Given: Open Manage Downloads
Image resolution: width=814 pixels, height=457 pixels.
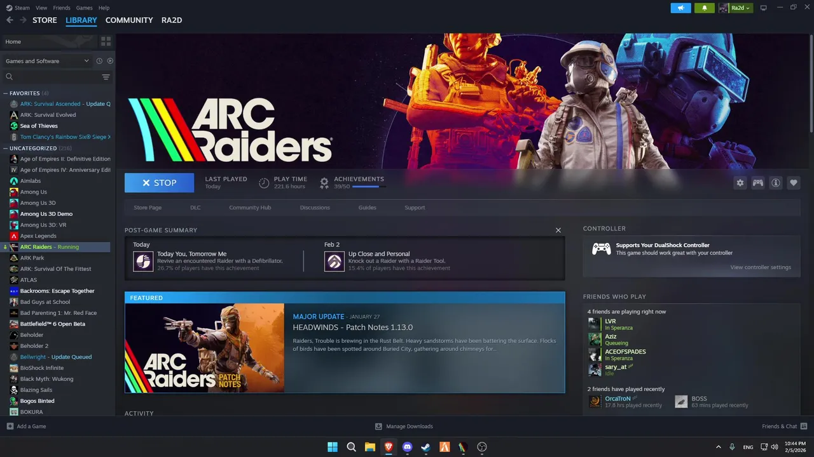Looking at the screenshot, I should tap(404, 426).
